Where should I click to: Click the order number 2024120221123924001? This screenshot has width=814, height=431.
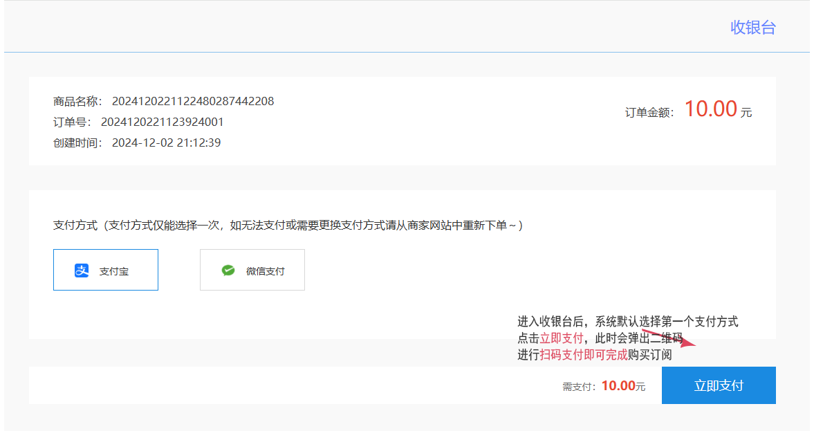(x=162, y=122)
